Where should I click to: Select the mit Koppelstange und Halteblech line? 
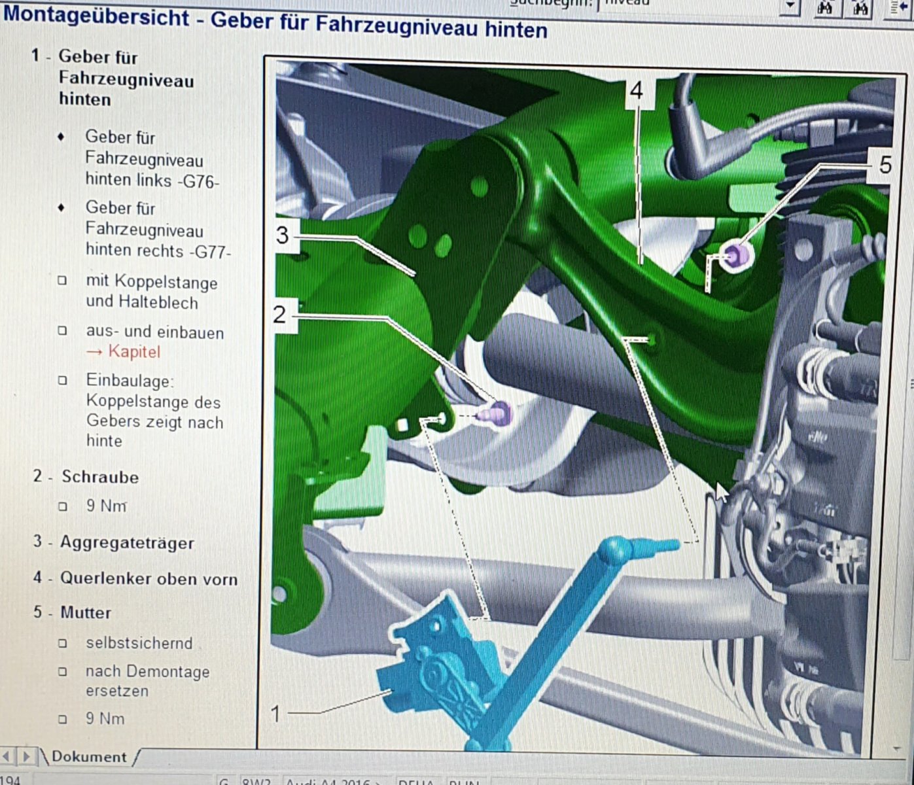(151, 292)
